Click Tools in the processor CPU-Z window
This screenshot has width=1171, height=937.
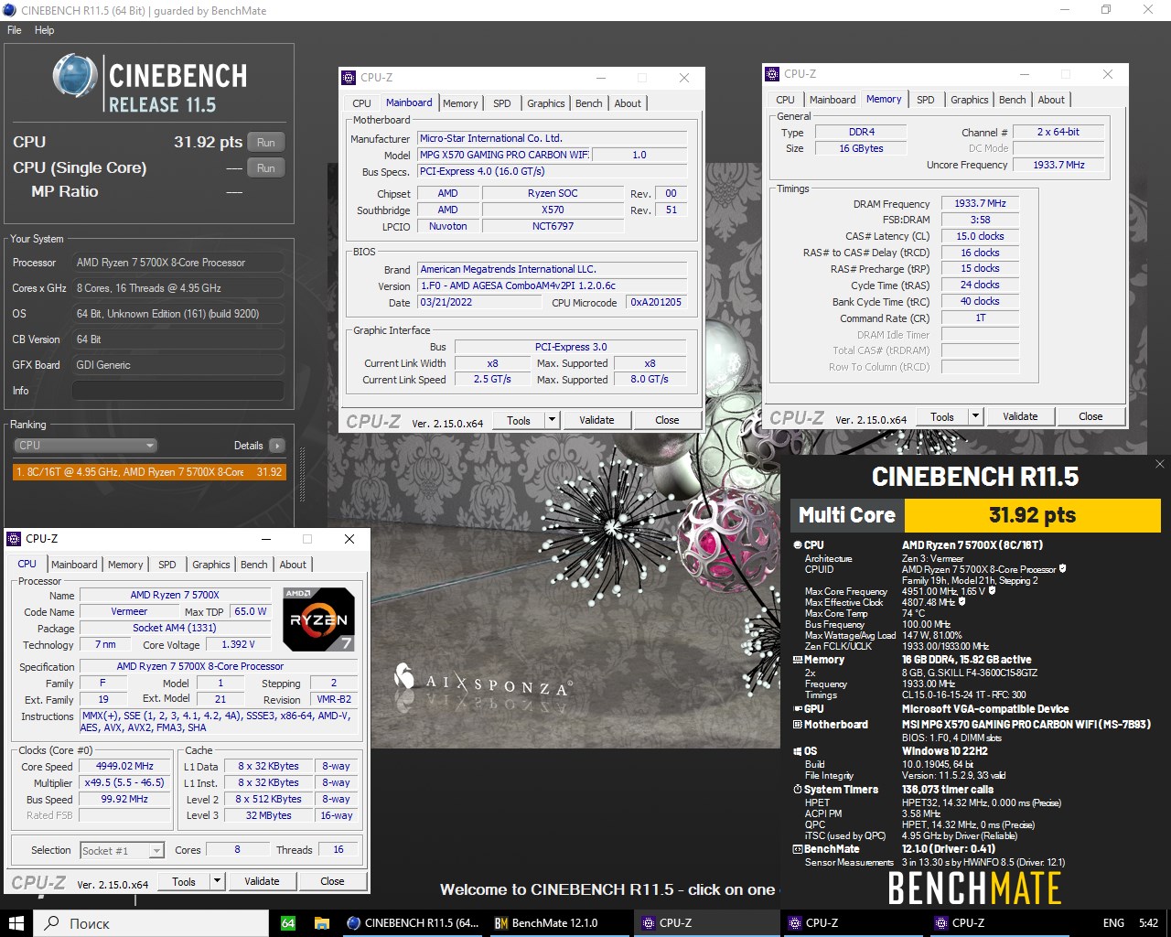(184, 881)
